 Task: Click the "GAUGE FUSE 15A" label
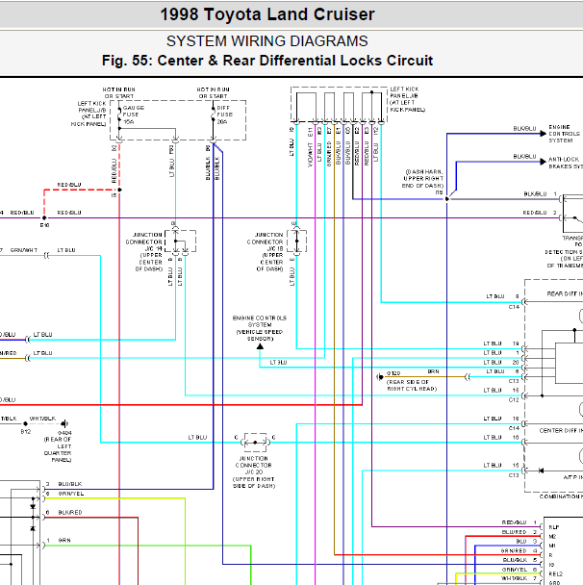coord(134,114)
